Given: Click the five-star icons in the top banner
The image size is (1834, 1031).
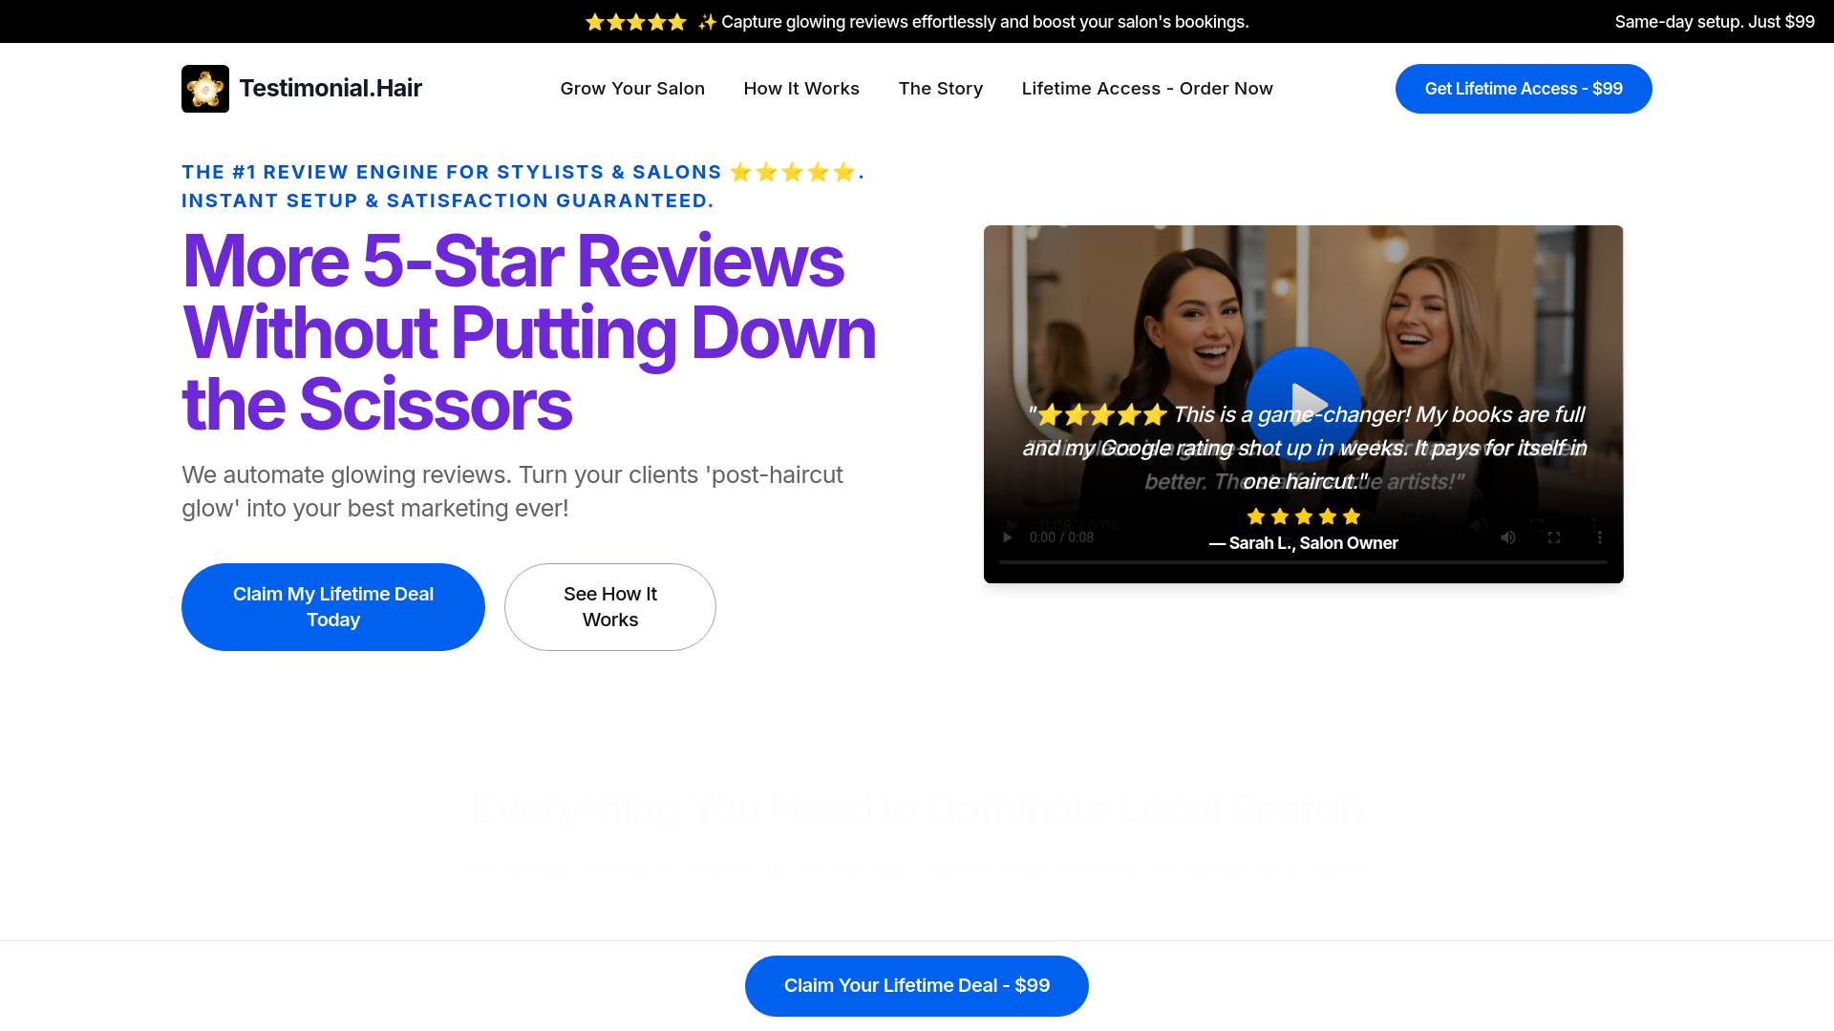Looking at the screenshot, I should pos(635,22).
